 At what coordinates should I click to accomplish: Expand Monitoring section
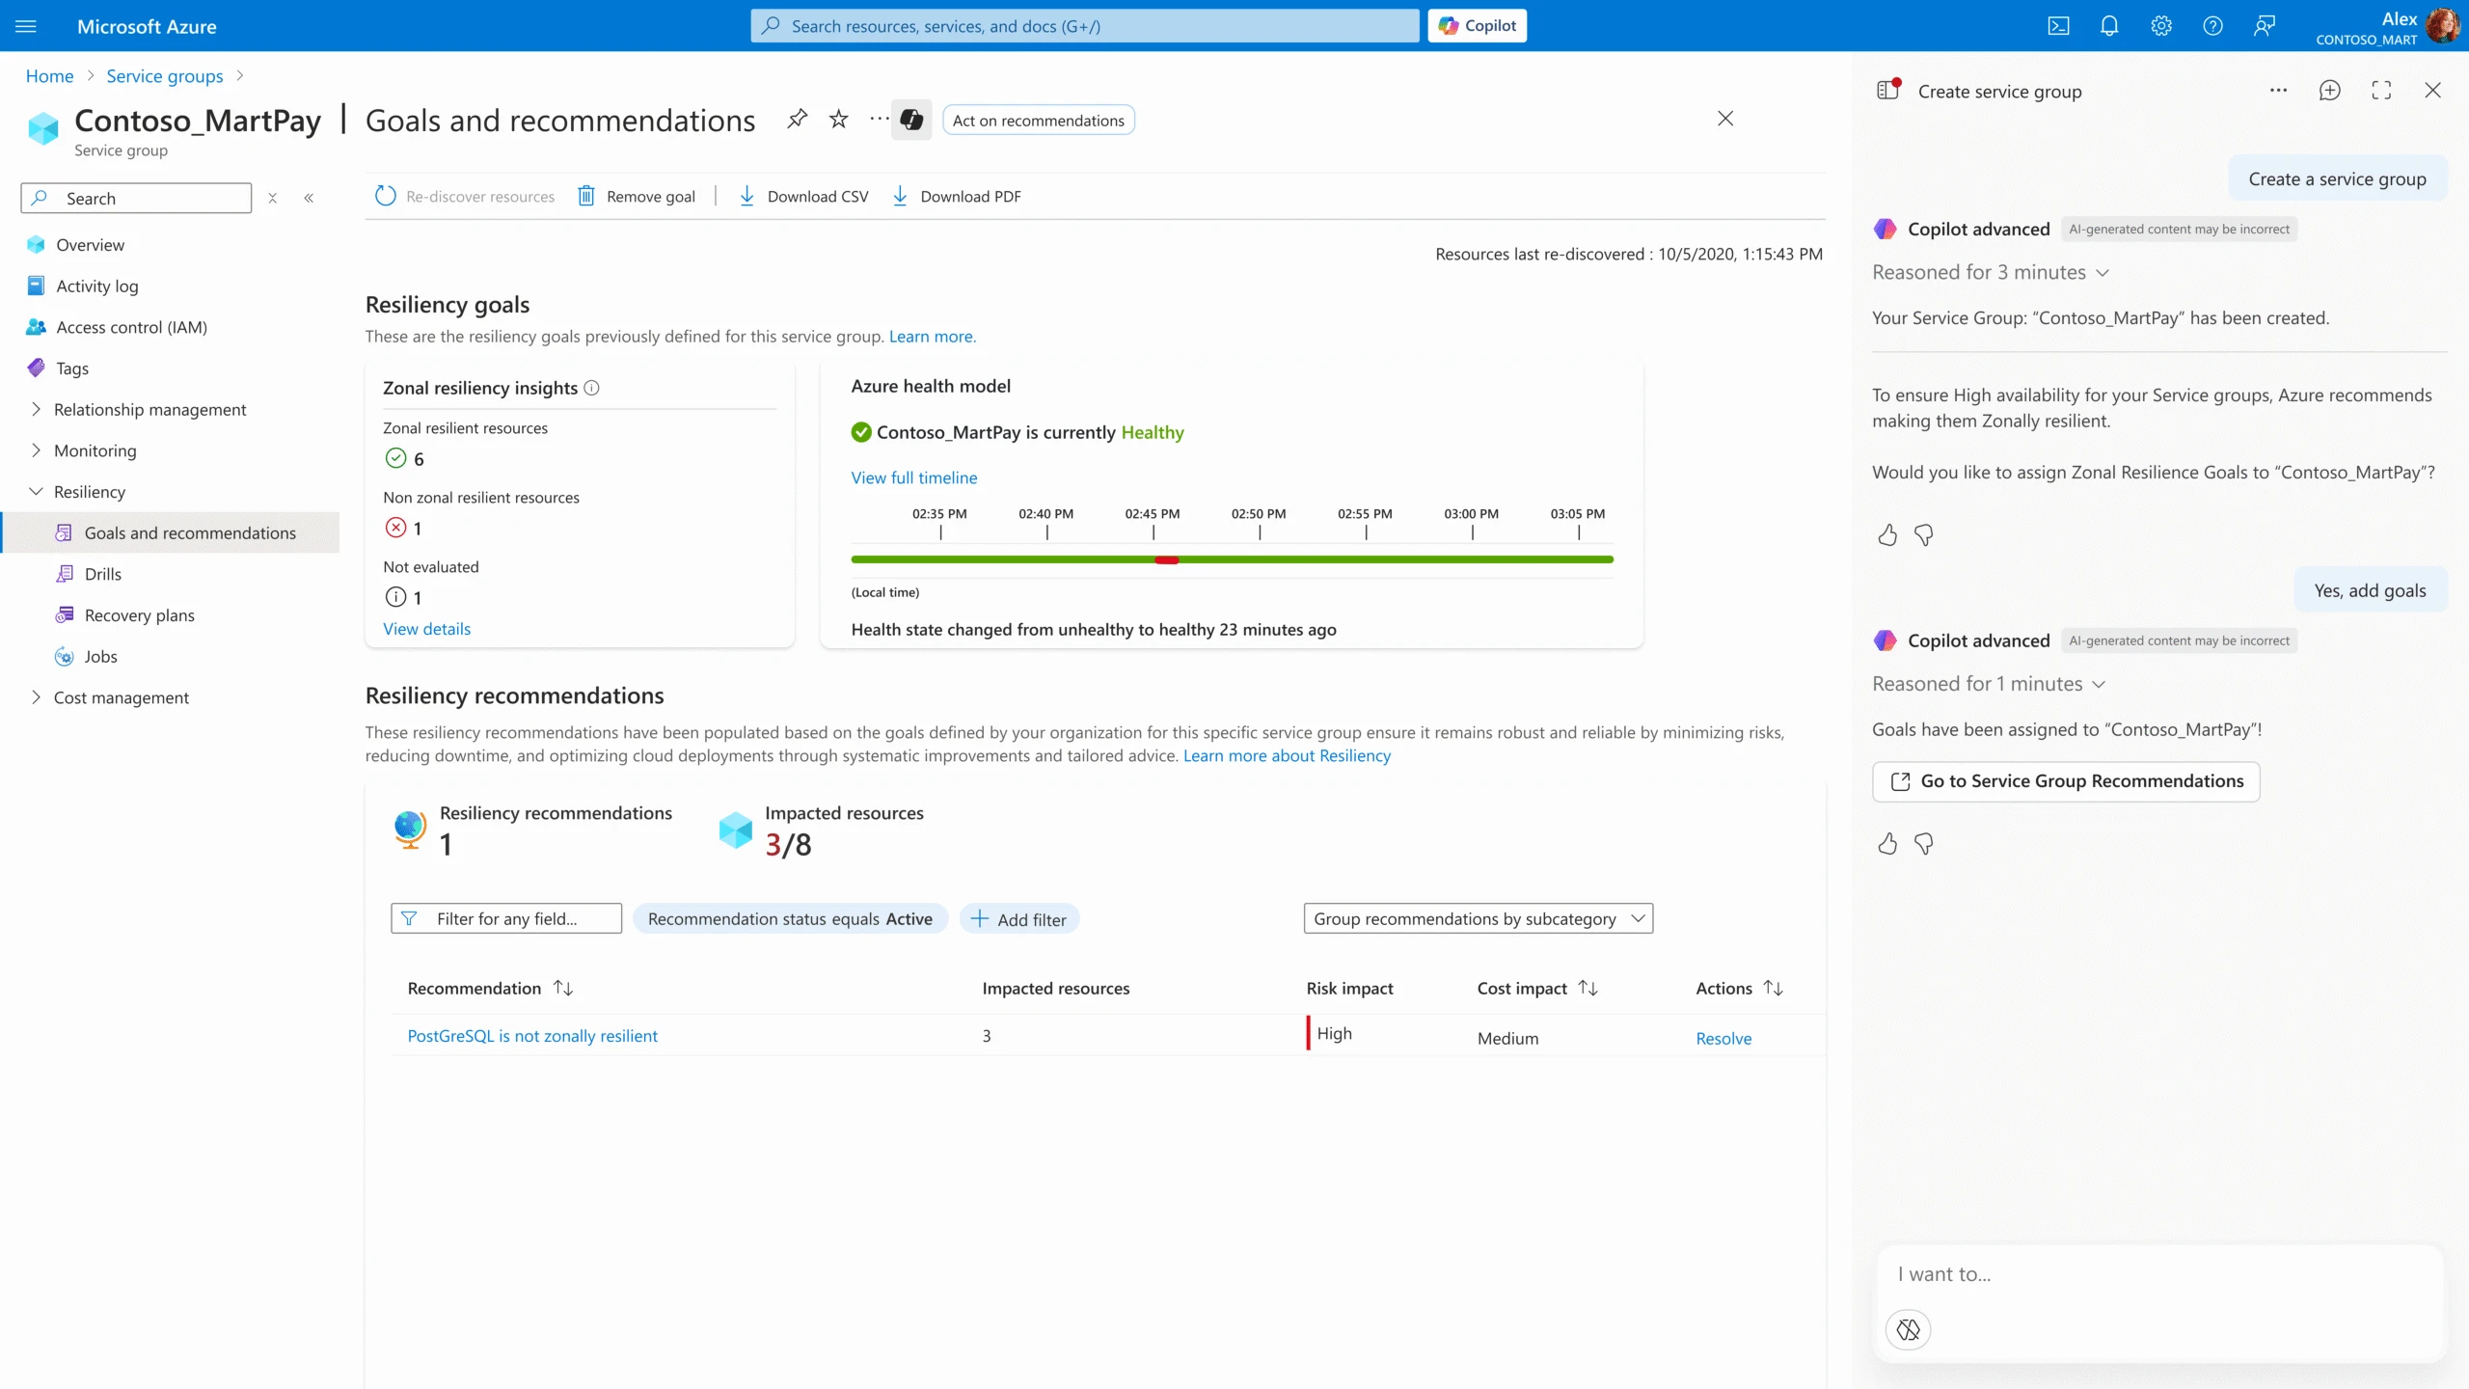(x=37, y=450)
